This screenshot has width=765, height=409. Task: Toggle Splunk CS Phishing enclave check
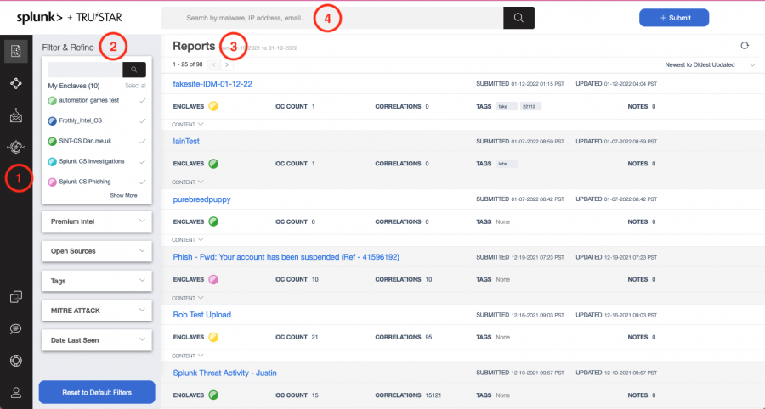click(x=142, y=182)
